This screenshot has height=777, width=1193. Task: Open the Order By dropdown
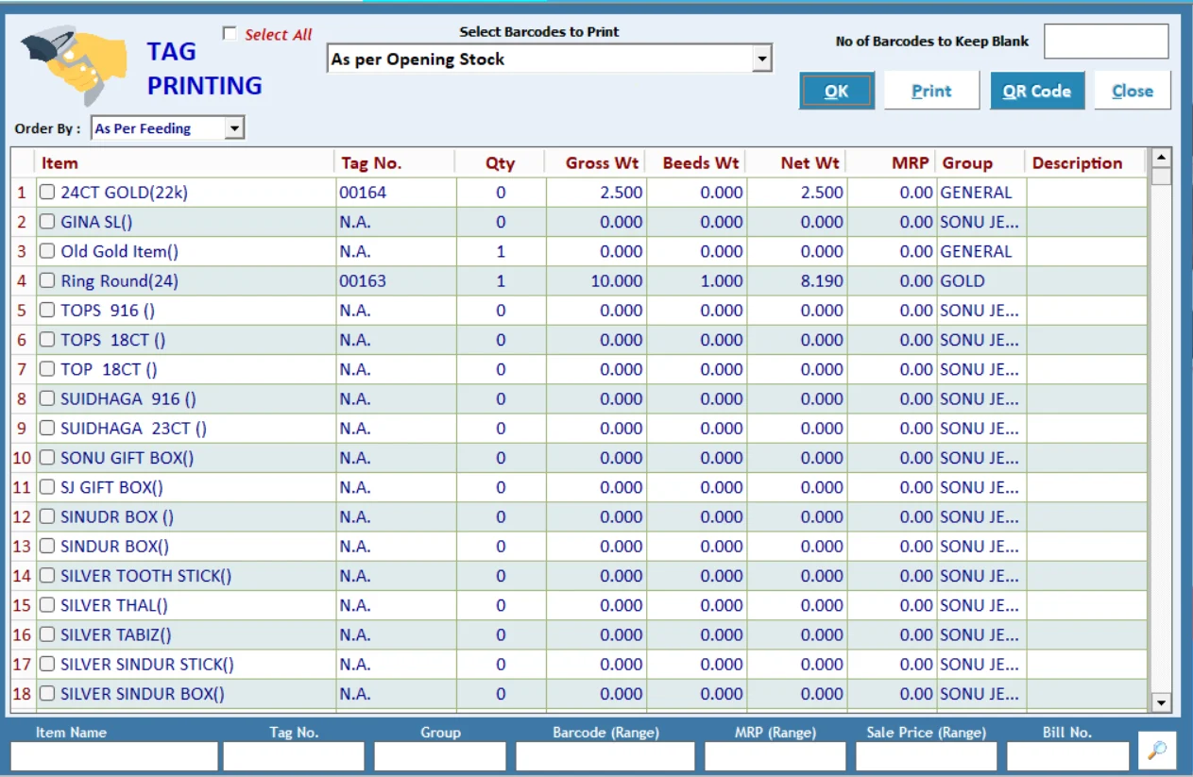tap(235, 128)
